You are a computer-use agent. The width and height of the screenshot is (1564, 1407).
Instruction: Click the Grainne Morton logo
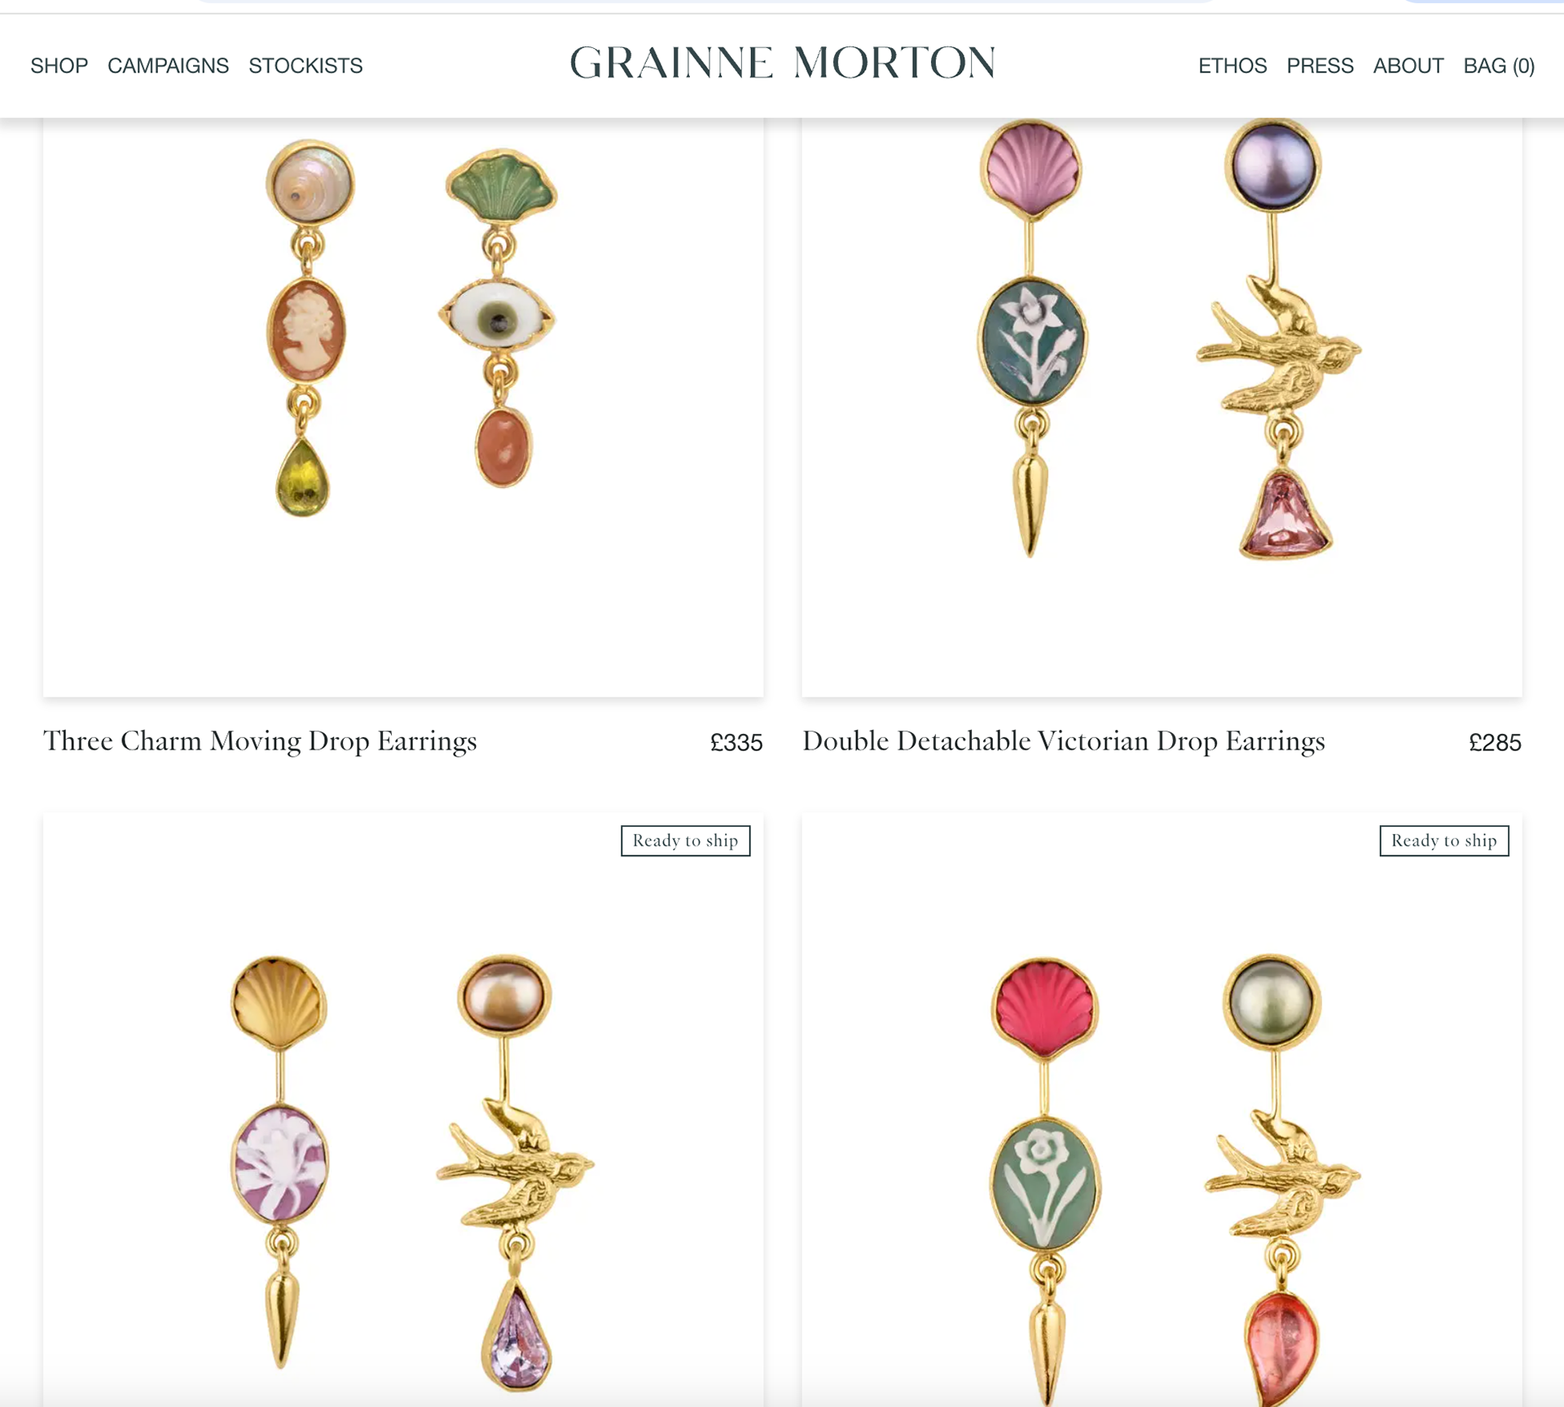click(782, 63)
